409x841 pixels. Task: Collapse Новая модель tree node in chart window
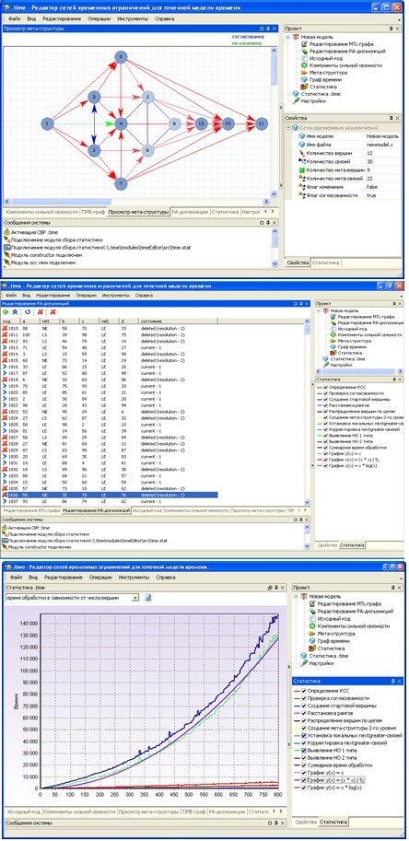click(x=297, y=596)
